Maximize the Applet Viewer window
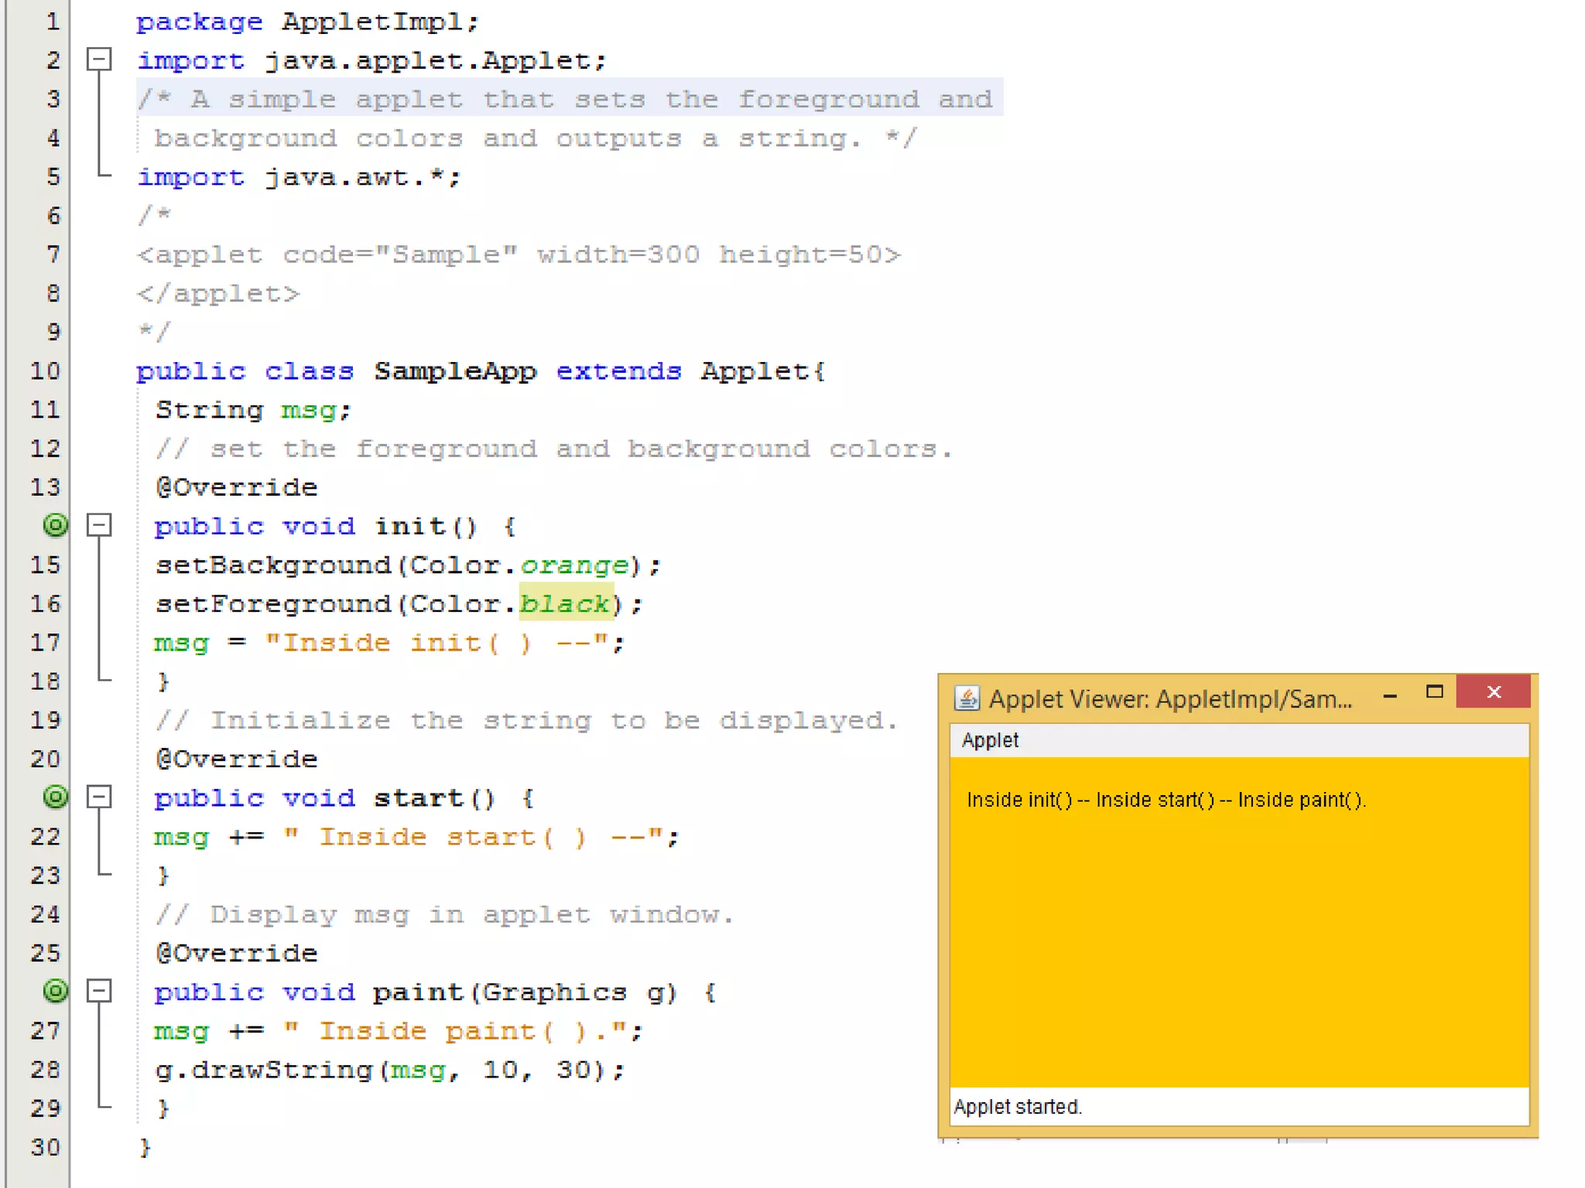Image resolution: width=1585 pixels, height=1188 pixels. 1434,692
